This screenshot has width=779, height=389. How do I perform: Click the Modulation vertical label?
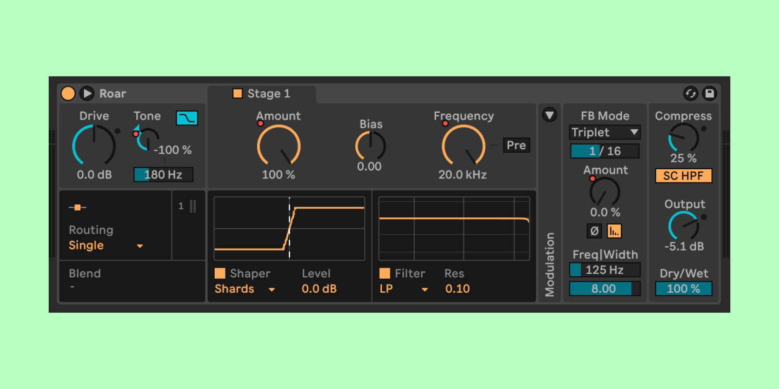tap(550, 264)
